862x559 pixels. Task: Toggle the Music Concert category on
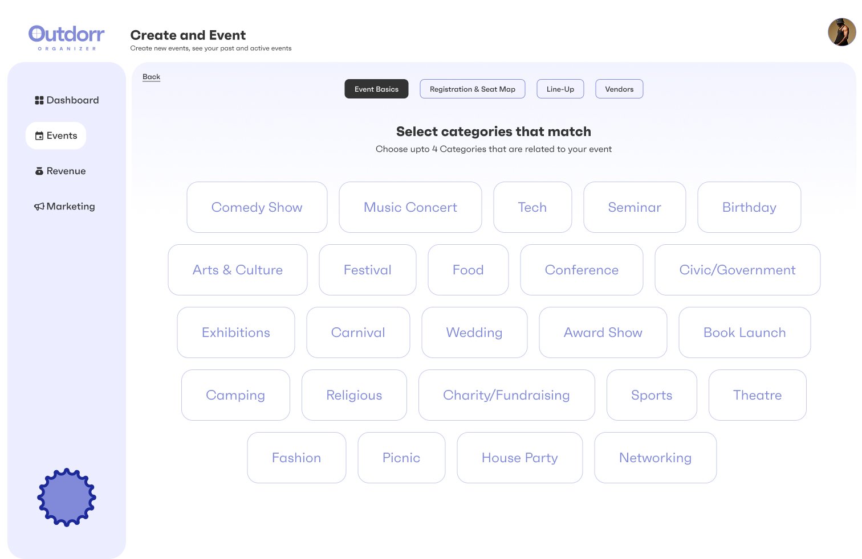point(410,207)
